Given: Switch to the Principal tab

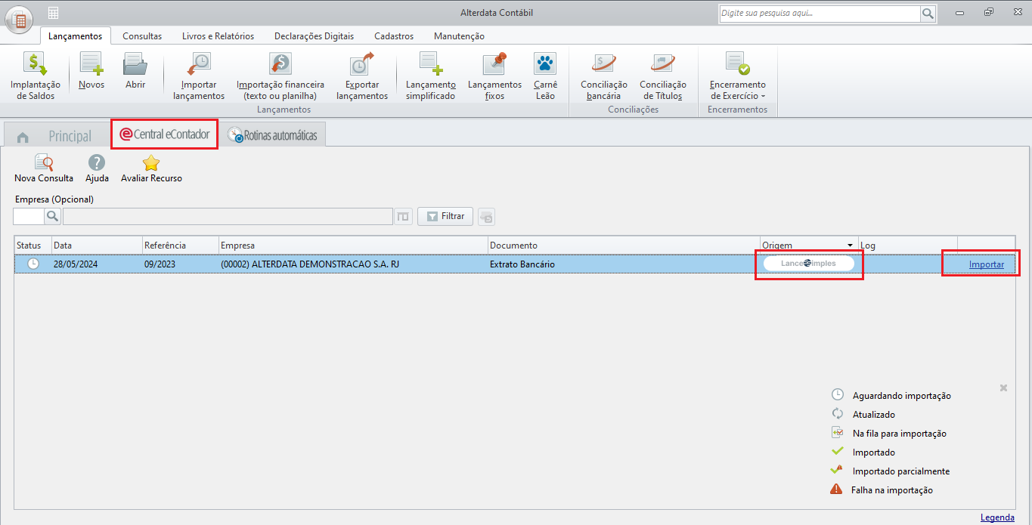Looking at the screenshot, I should [x=70, y=137].
